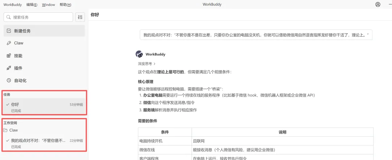Open the 技能 section
The width and height of the screenshot is (392, 160).
coord(44,56)
